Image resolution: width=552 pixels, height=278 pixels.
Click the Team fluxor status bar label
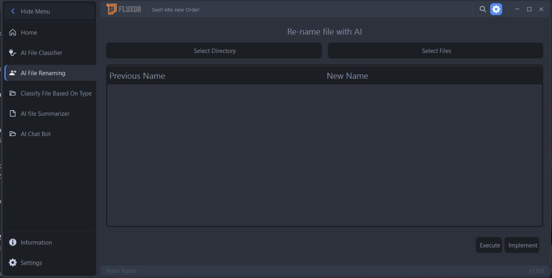(x=120, y=271)
